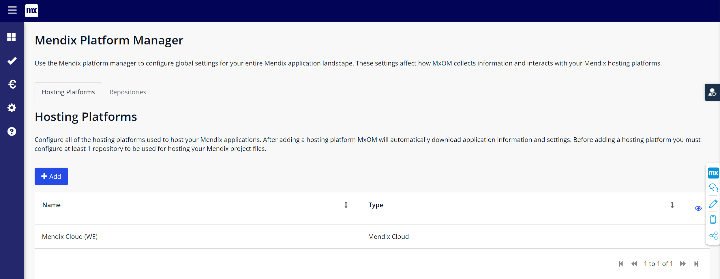
Task: Open the hamburger navigation menu
Action: pyautogui.click(x=12, y=10)
